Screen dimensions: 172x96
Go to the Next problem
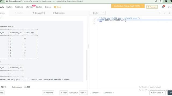pos(83,93)
